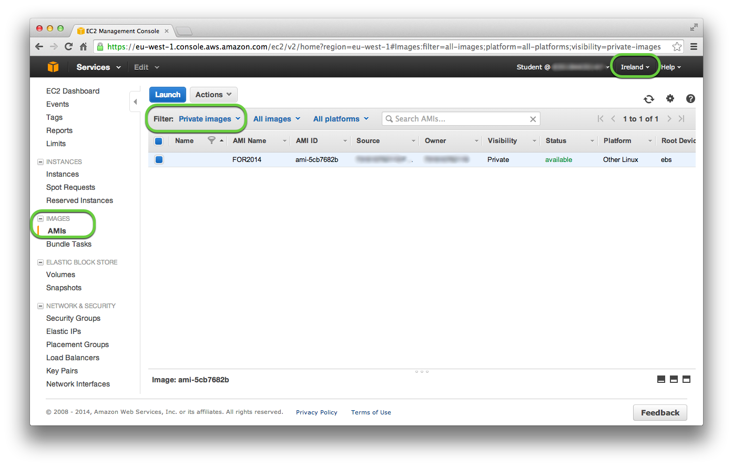Toggle the checkbox for the FOR2014 row
This screenshot has height=467, width=733.
tap(159, 159)
